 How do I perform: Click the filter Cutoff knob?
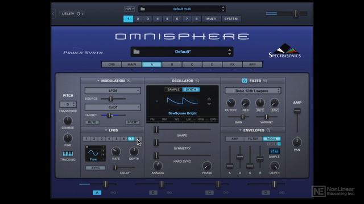[x=231, y=103]
